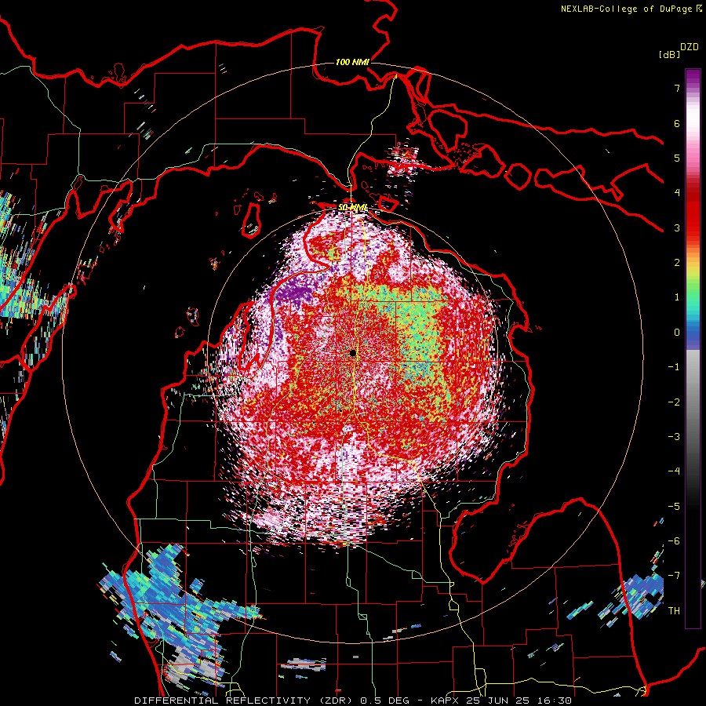
Task: Click the 3 value on color scale
Action: click(677, 227)
